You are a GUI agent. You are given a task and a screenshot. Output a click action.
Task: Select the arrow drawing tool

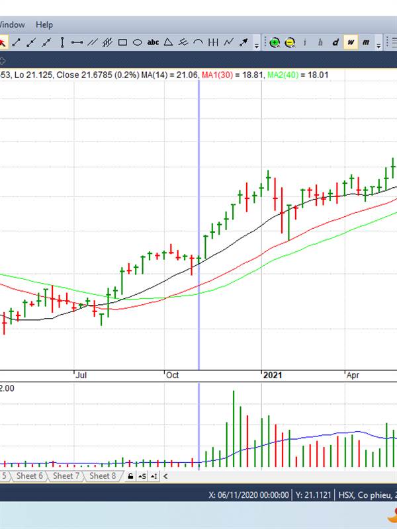tap(243, 42)
